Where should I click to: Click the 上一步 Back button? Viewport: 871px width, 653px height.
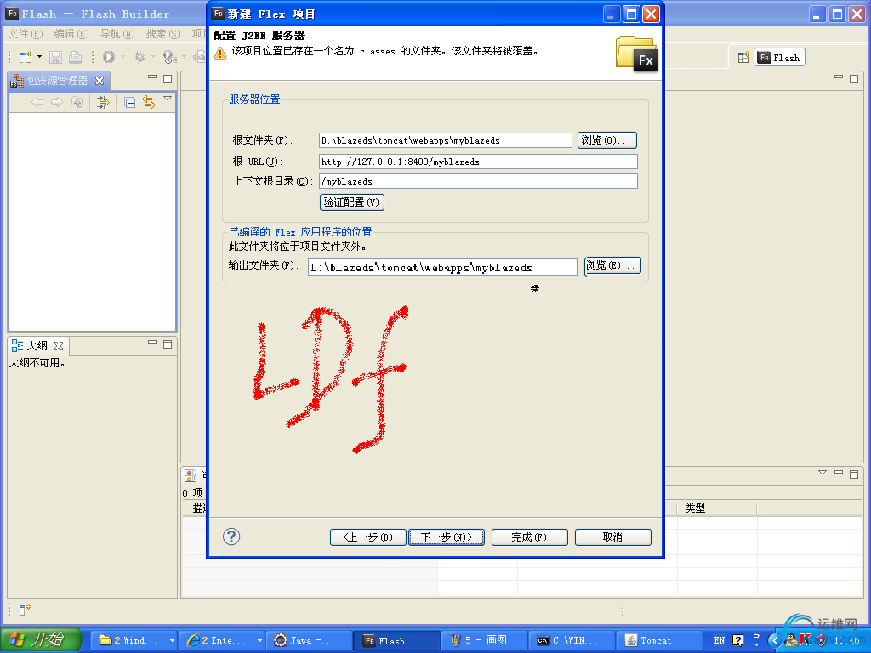click(367, 537)
